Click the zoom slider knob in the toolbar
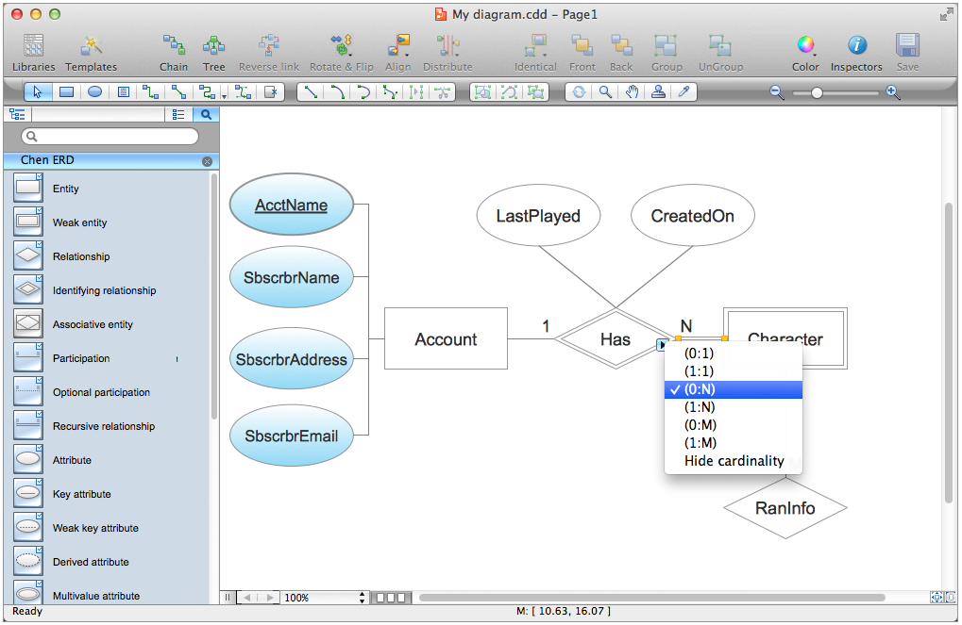 click(817, 92)
